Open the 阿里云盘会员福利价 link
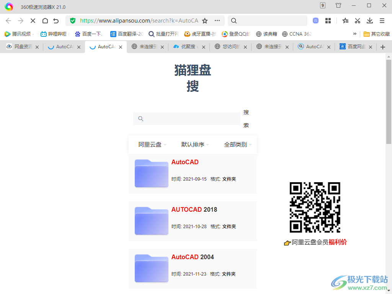 pos(315,242)
